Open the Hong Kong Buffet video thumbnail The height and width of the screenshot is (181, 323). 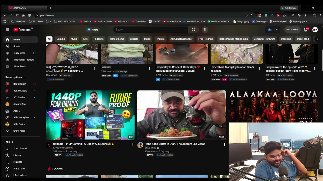(x=182, y=115)
